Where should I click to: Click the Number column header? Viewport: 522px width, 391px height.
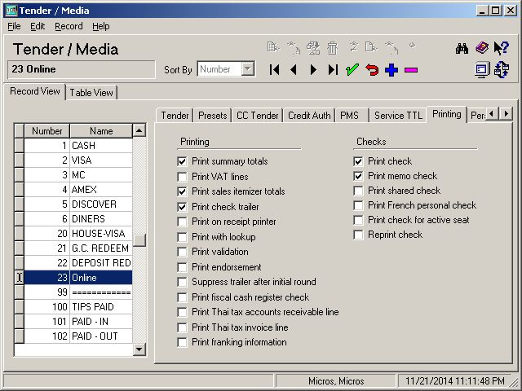[47, 130]
